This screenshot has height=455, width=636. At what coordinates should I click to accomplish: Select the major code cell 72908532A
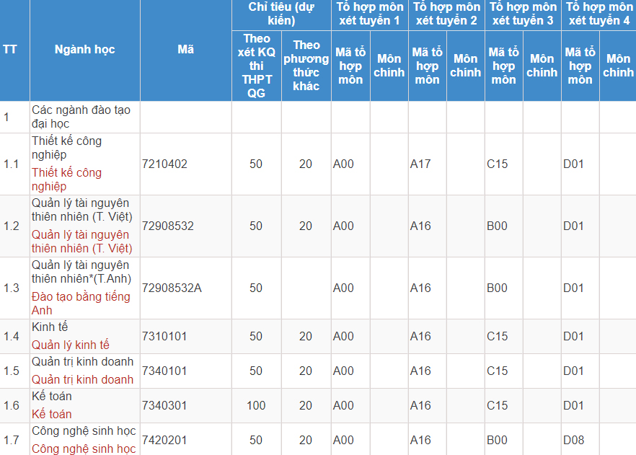click(x=172, y=288)
